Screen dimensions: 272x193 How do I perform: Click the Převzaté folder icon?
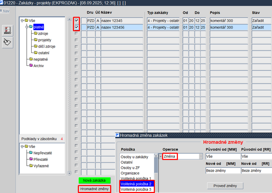(31, 159)
